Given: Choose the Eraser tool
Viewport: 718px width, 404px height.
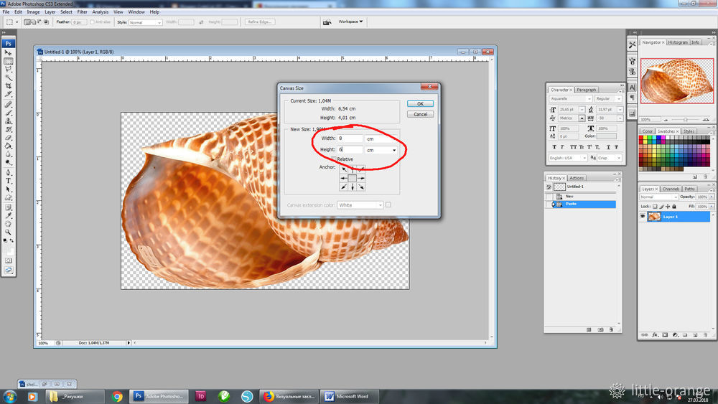Looking at the screenshot, I should [x=9, y=136].
